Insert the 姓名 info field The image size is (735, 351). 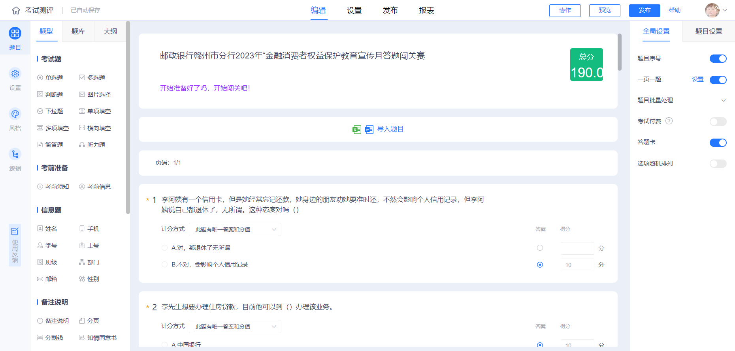[47, 229]
